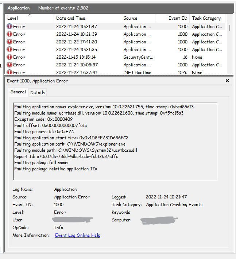Click the SecurityCent... source cell
Viewport: 236px width, 259px height.
138,57
